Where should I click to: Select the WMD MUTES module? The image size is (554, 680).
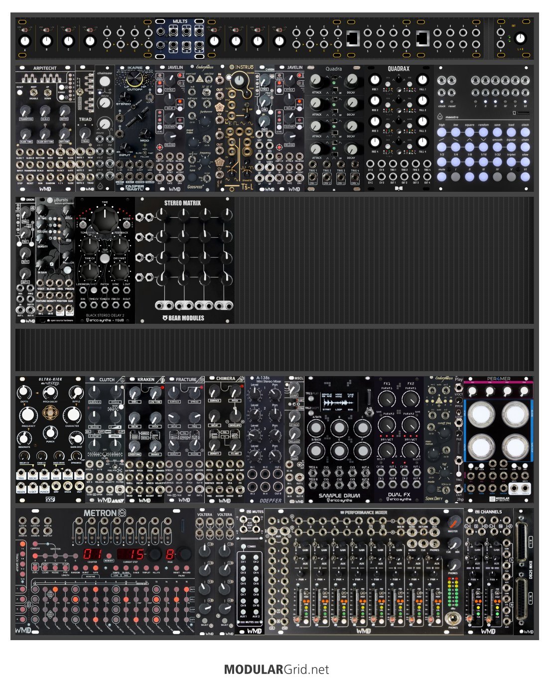pyautogui.click(x=250, y=571)
